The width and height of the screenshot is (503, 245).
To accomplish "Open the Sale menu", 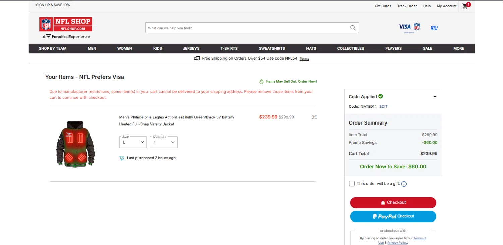I will tap(428, 48).
